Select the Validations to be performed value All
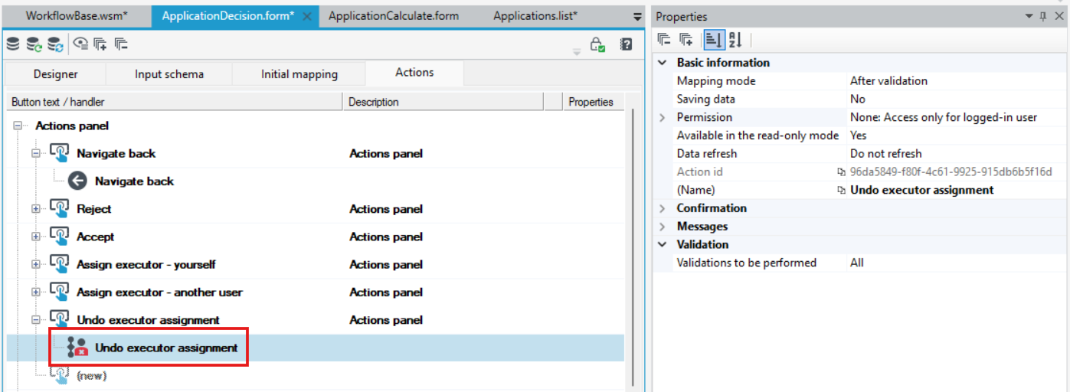 click(957, 263)
